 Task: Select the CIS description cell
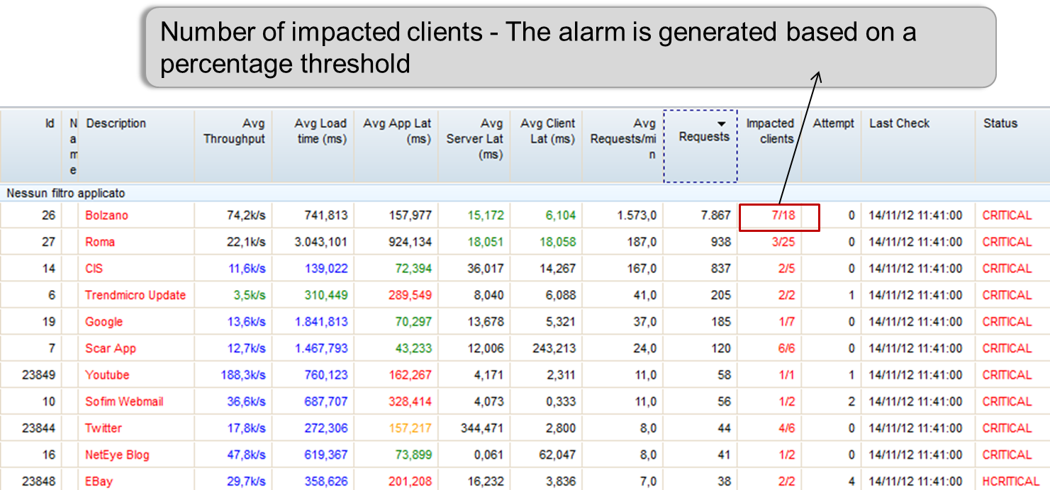(x=136, y=269)
